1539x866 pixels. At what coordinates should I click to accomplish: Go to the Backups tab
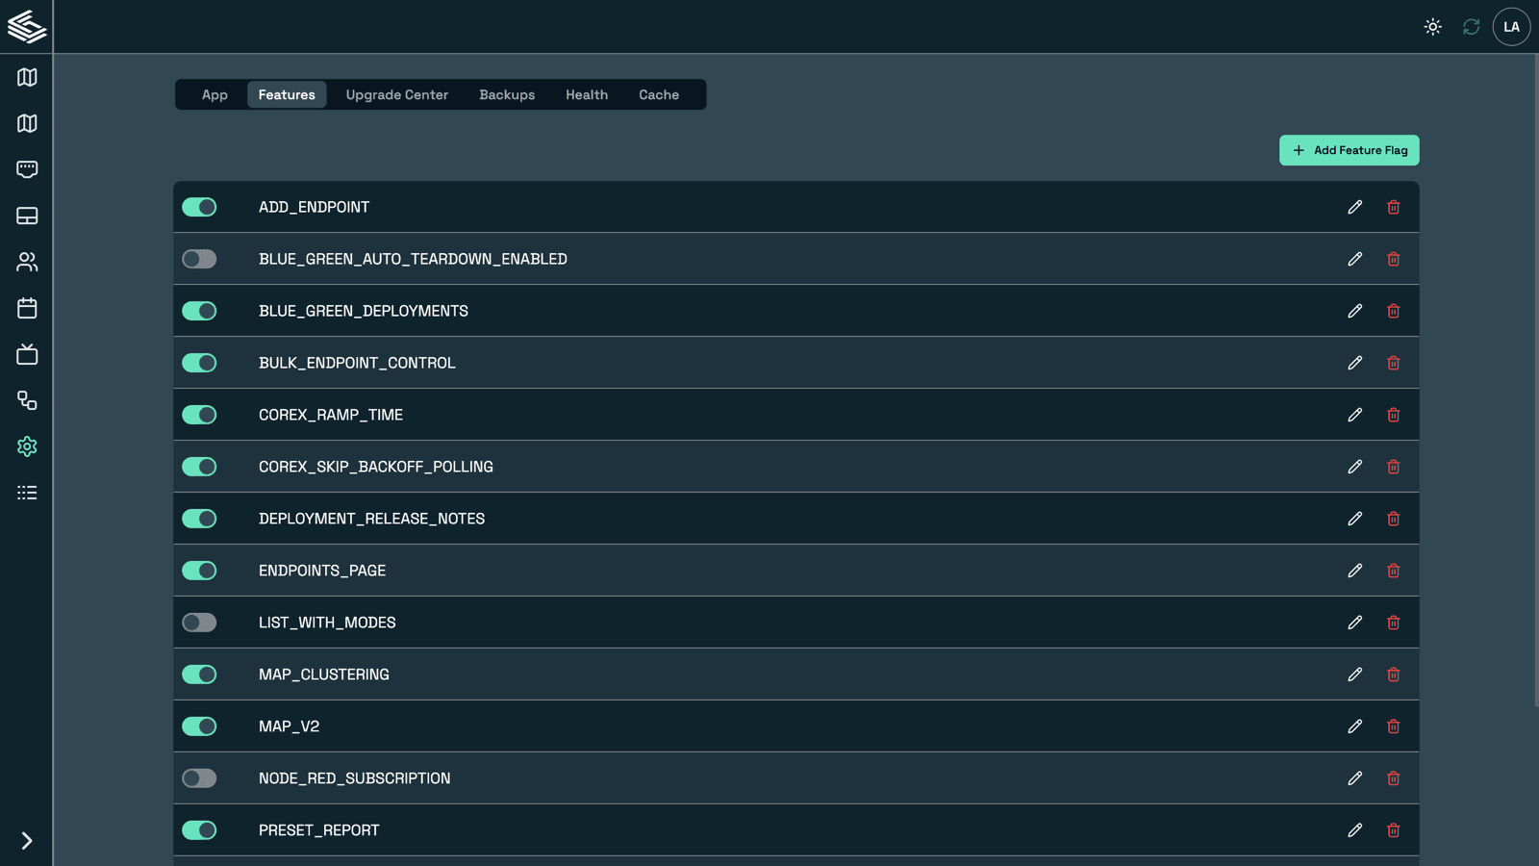(507, 94)
